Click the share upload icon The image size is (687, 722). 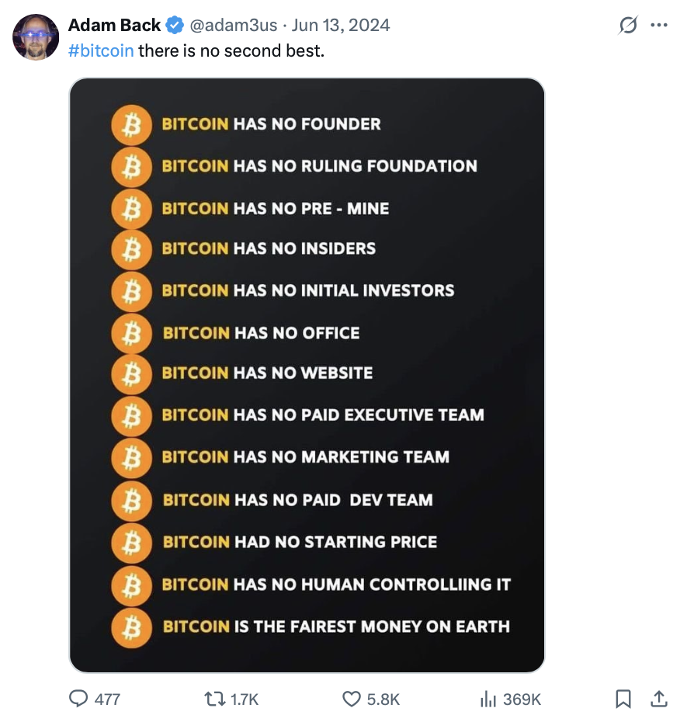658,699
